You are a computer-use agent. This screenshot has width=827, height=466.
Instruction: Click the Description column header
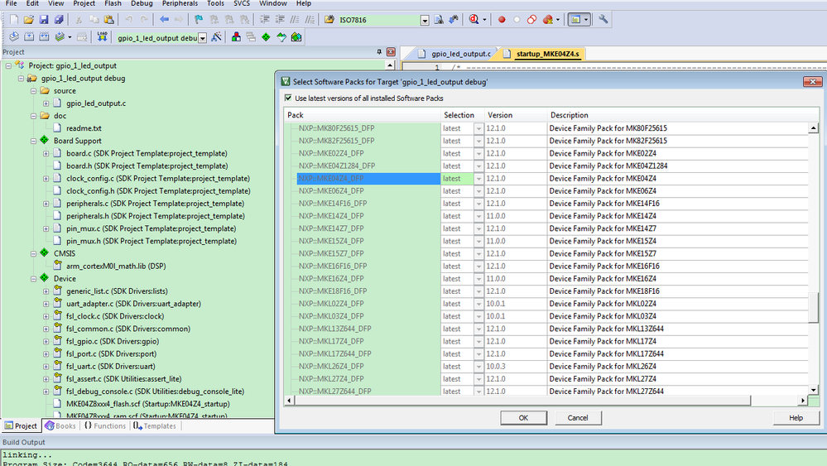(677, 115)
